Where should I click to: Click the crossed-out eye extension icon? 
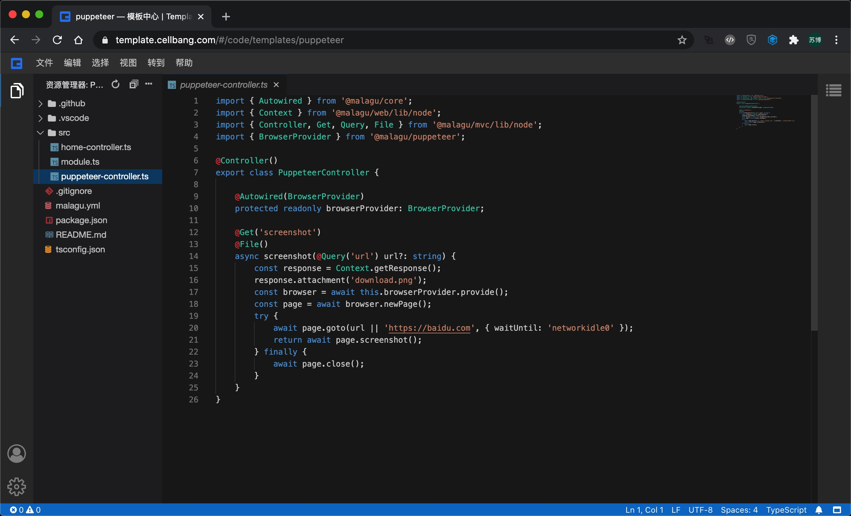(708, 40)
